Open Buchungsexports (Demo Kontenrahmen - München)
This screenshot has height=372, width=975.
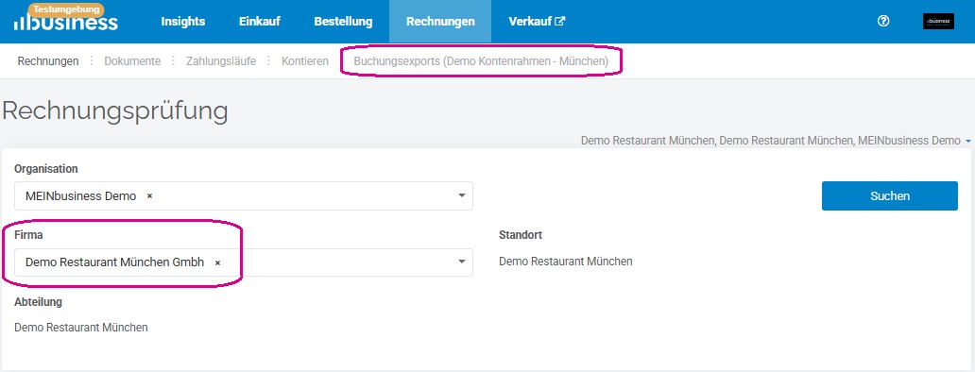coord(481,60)
